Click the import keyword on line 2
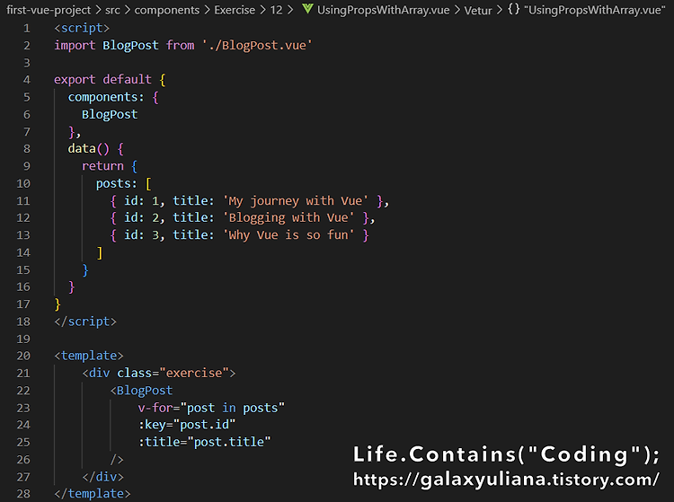The width and height of the screenshot is (674, 502). point(75,46)
